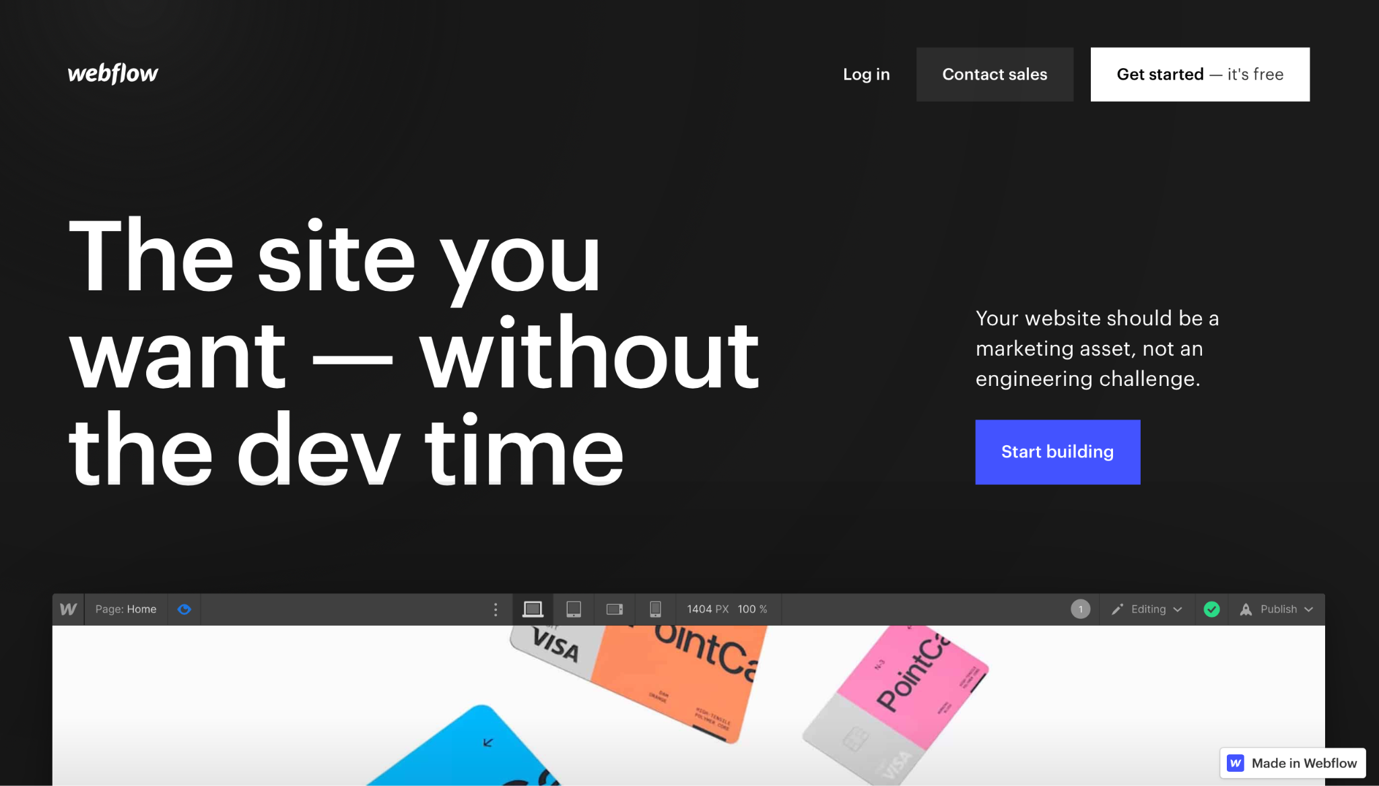Image resolution: width=1379 pixels, height=786 pixels.
Task: Open the Contact sales menu item
Action: [x=995, y=74]
